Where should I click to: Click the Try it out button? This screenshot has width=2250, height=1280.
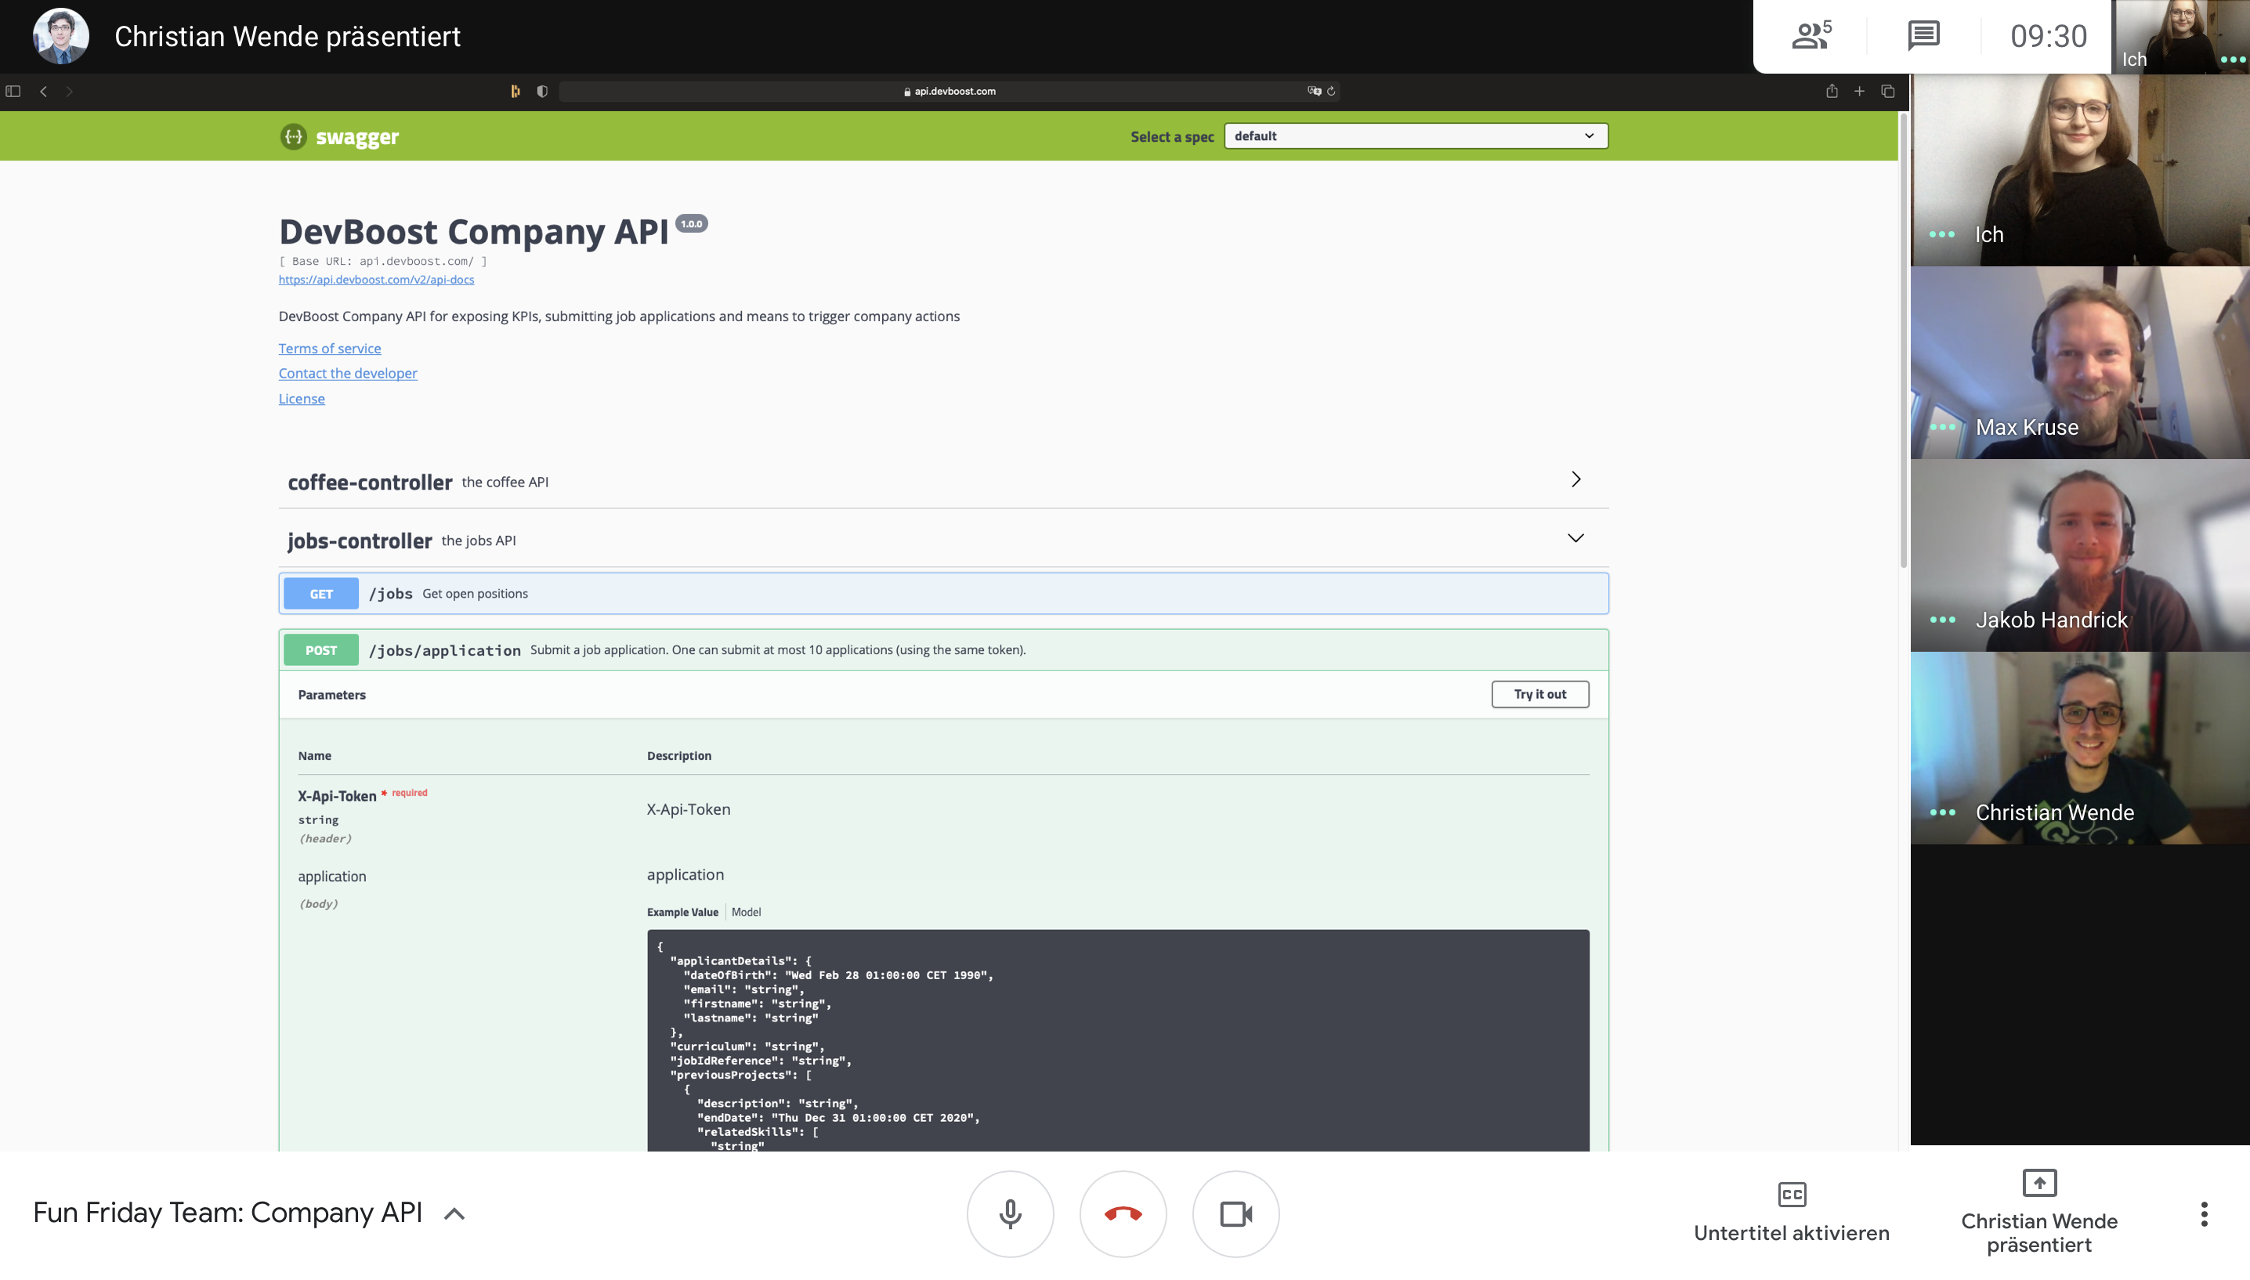1540,693
